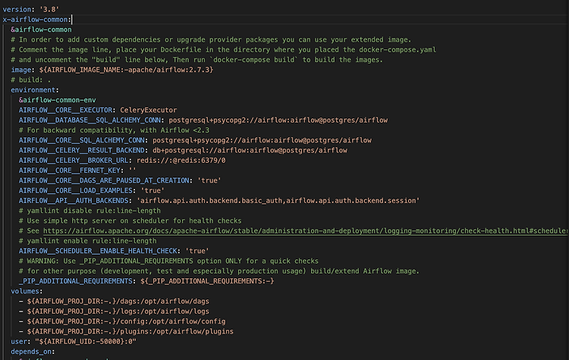Click the WARNING comment about _PIP_ADDITIONAL_REQUIREMENTS
The height and width of the screenshot is (360, 569).
(x=168, y=261)
